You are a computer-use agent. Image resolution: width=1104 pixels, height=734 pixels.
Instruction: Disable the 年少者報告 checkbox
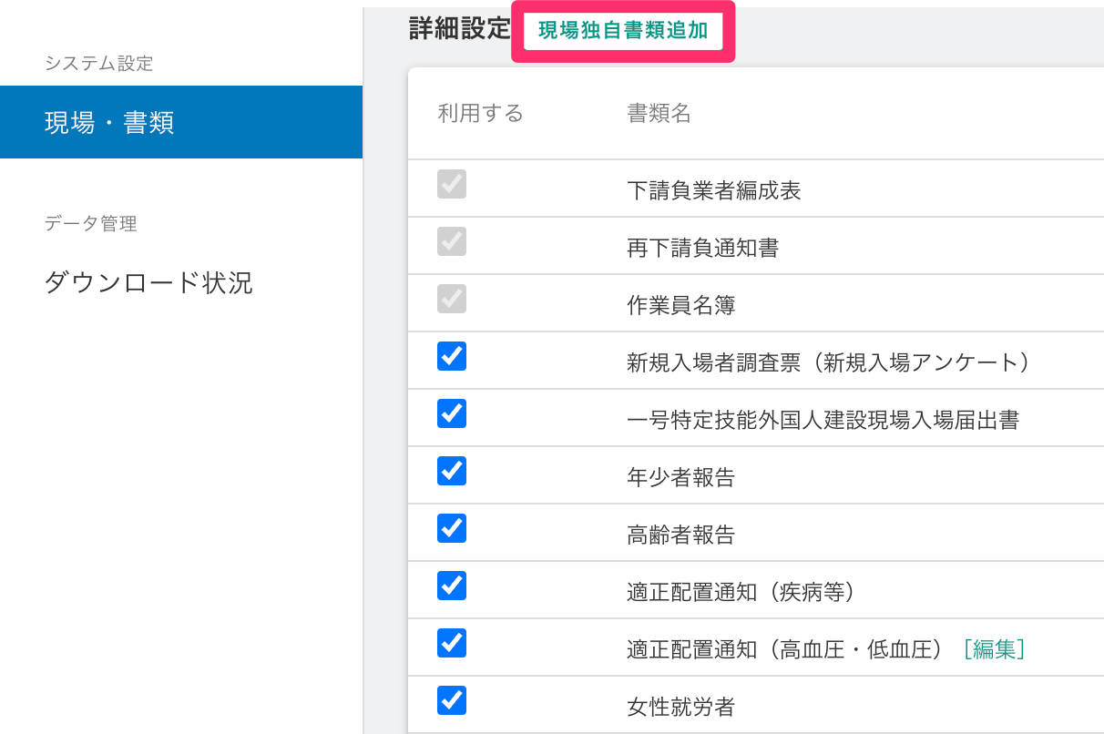452,471
